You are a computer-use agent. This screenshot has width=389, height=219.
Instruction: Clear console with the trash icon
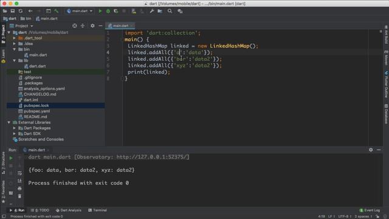19,196
